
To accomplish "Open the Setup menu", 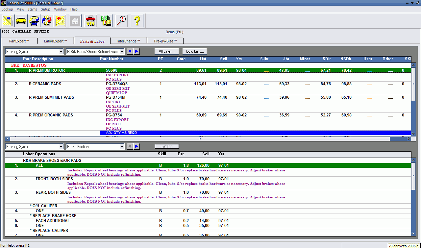I will coord(45,9).
